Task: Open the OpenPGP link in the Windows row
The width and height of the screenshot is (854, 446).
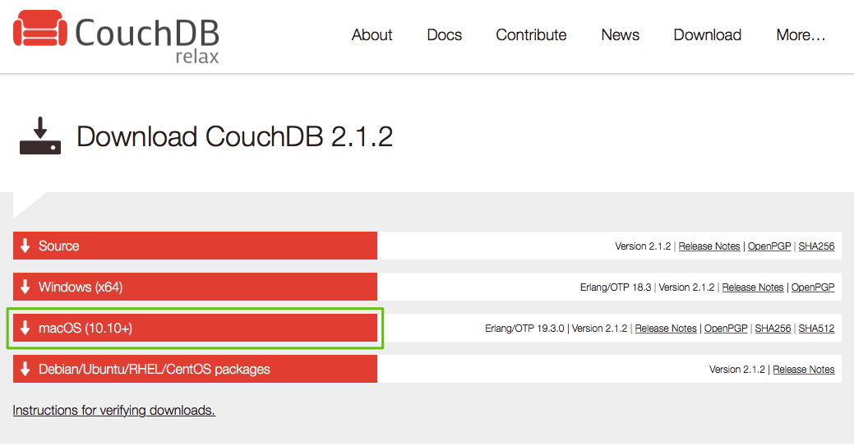Action: point(813,287)
